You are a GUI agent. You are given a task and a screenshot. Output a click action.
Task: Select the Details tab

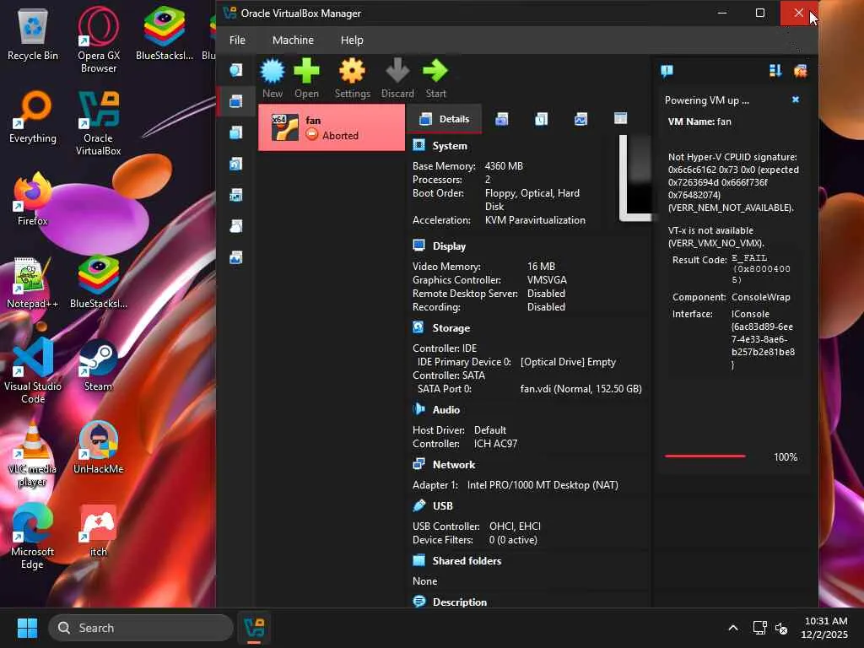[x=444, y=119]
